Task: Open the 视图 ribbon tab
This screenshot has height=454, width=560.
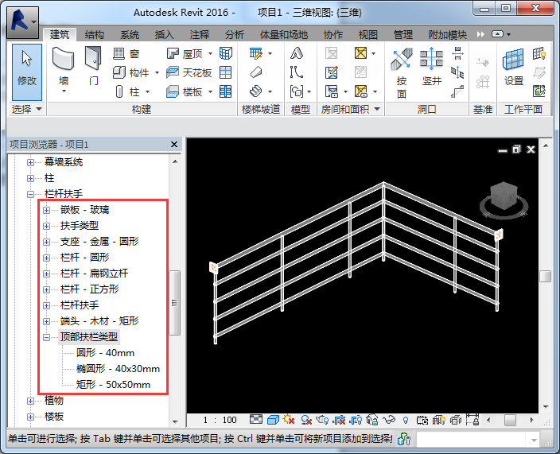Action: click(367, 35)
